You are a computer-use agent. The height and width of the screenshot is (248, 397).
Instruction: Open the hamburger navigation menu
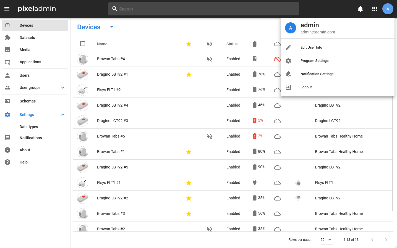(7, 9)
